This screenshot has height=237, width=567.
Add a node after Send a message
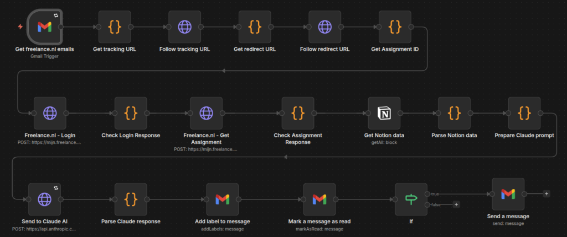tap(547, 194)
